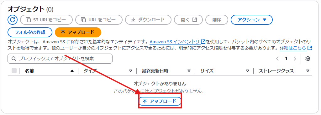321x115 pixels.
Task: Sort by サイズ column arrow
Action: tap(248, 71)
